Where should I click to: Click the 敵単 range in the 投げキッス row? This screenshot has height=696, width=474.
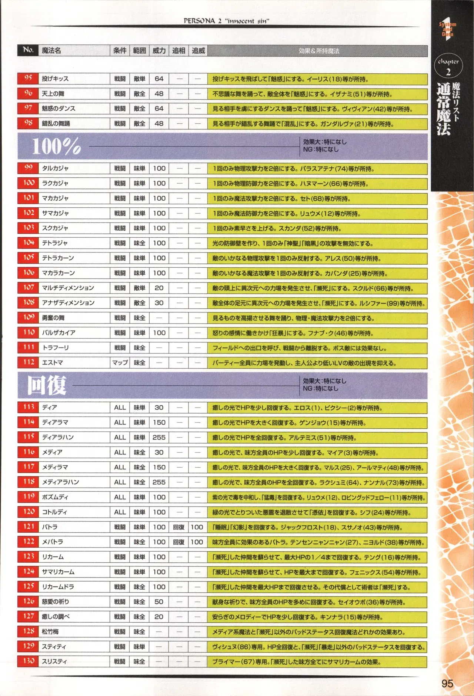click(139, 79)
